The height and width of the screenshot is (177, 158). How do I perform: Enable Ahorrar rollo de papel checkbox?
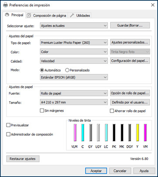pyautogui.click(x=112, y=111)
